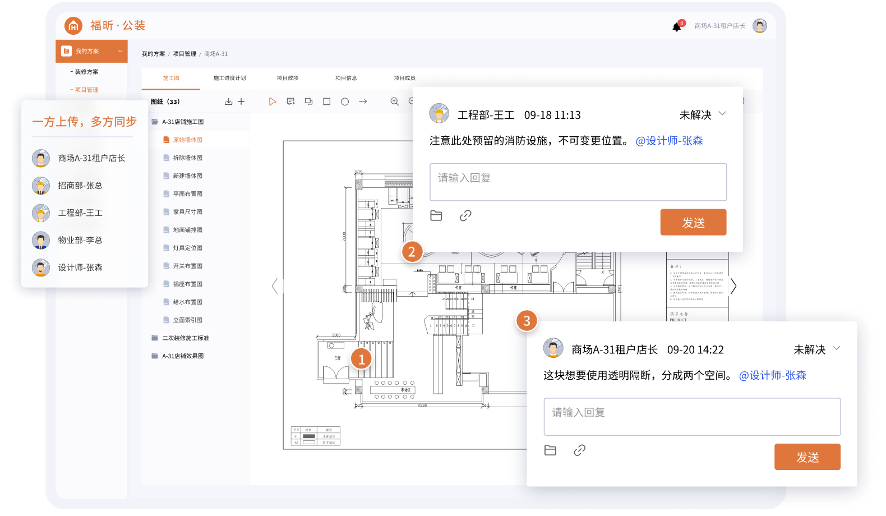Switch to the 项目信息 tab
Image resolution: width=886 pixels, height=516 pixels.
coord(346,78)
